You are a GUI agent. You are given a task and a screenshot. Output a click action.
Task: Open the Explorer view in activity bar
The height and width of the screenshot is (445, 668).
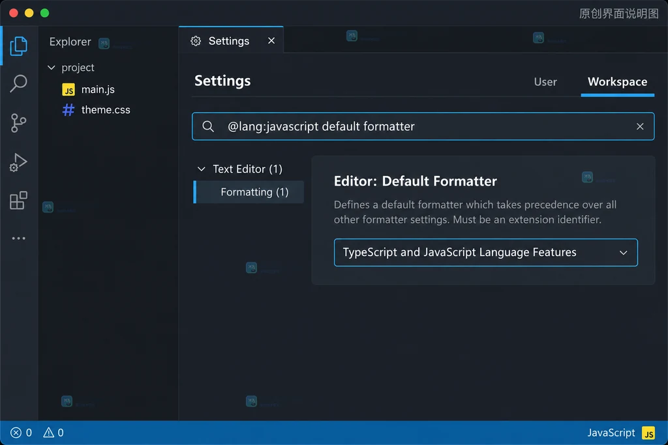pyautogui.click(x=18, y=46)
